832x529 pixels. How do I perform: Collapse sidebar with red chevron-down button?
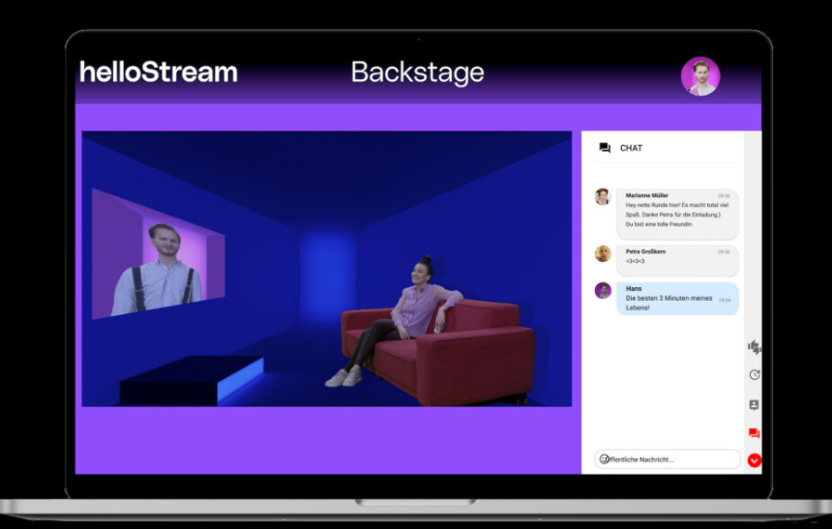point(754,460)
